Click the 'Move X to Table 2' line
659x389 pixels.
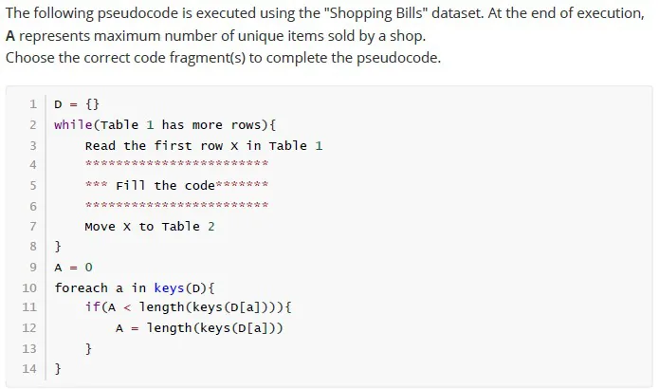(150, 227)
